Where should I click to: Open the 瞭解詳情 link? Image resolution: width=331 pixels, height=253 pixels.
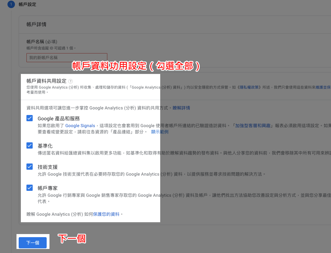181,108
